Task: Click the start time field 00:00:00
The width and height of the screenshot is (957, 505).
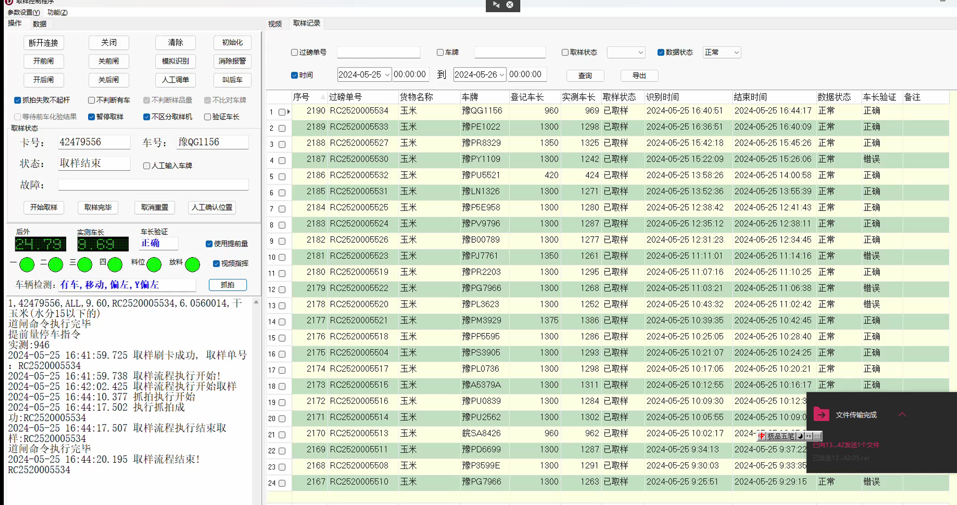Action: click(x=410, y=75)
